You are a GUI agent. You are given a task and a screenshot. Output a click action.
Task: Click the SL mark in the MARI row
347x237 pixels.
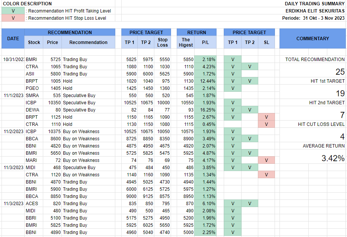(266, 160)
